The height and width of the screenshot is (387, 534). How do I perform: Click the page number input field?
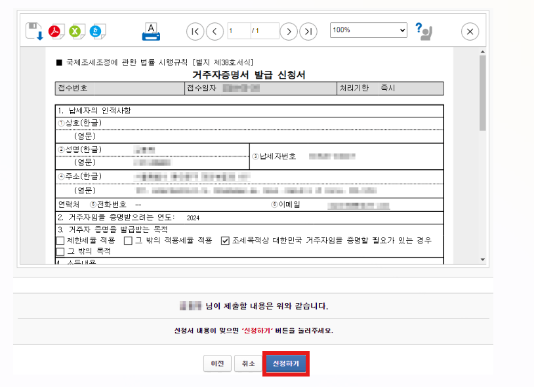click(239, 31)
